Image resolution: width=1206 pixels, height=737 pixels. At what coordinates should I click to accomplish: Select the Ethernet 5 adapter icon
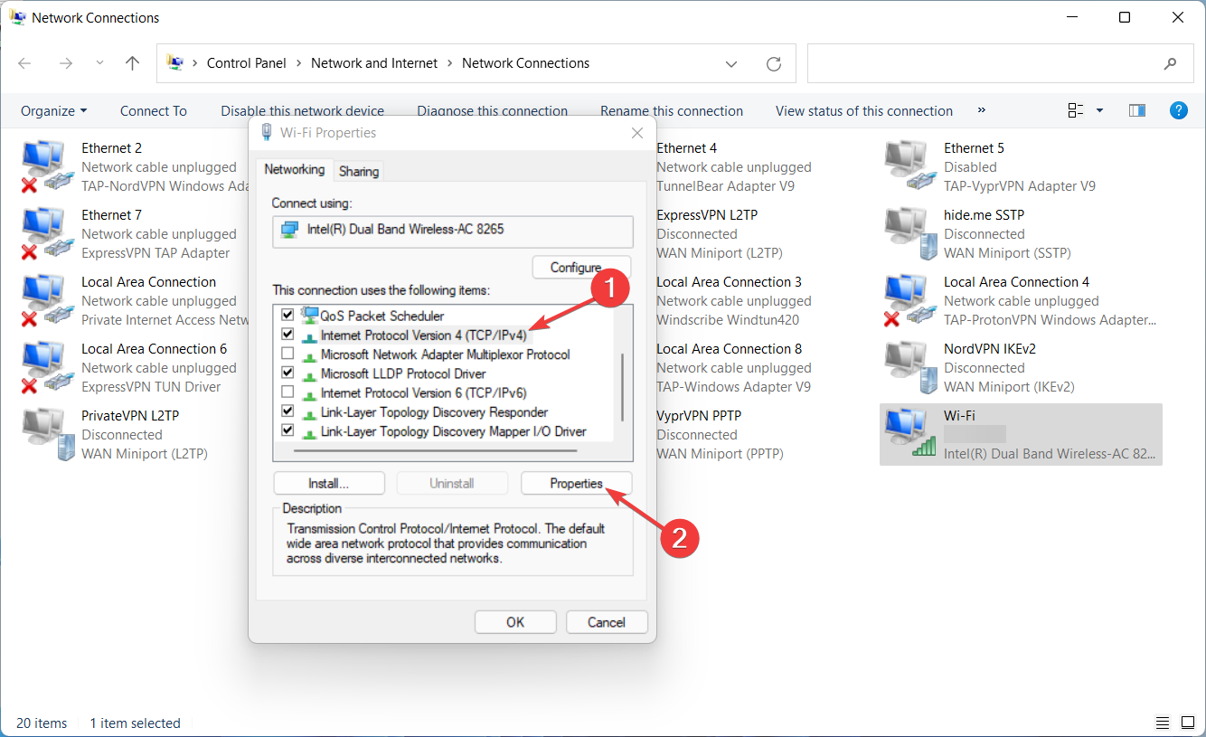(x=910, y=166)
